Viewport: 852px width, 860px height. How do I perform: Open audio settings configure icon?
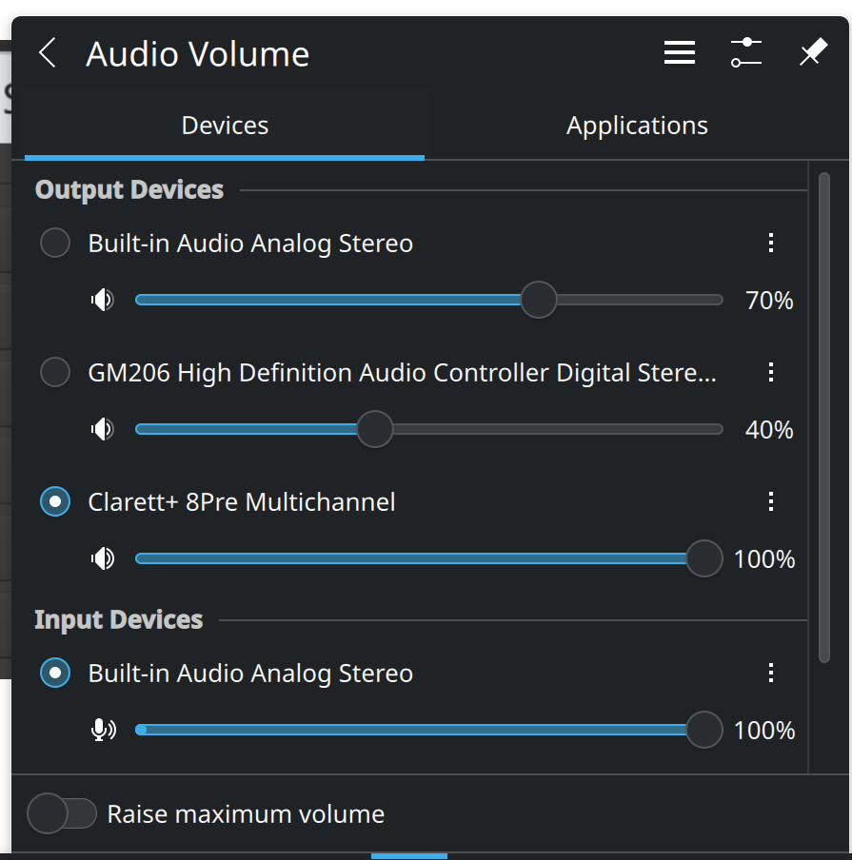[x=746, y=53]
